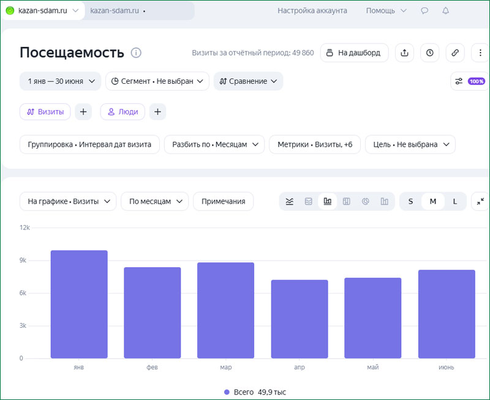The width and height of the screenshot is (490, 400).
Task: Click the июнь bar in chart
Action: click(447, 314)
